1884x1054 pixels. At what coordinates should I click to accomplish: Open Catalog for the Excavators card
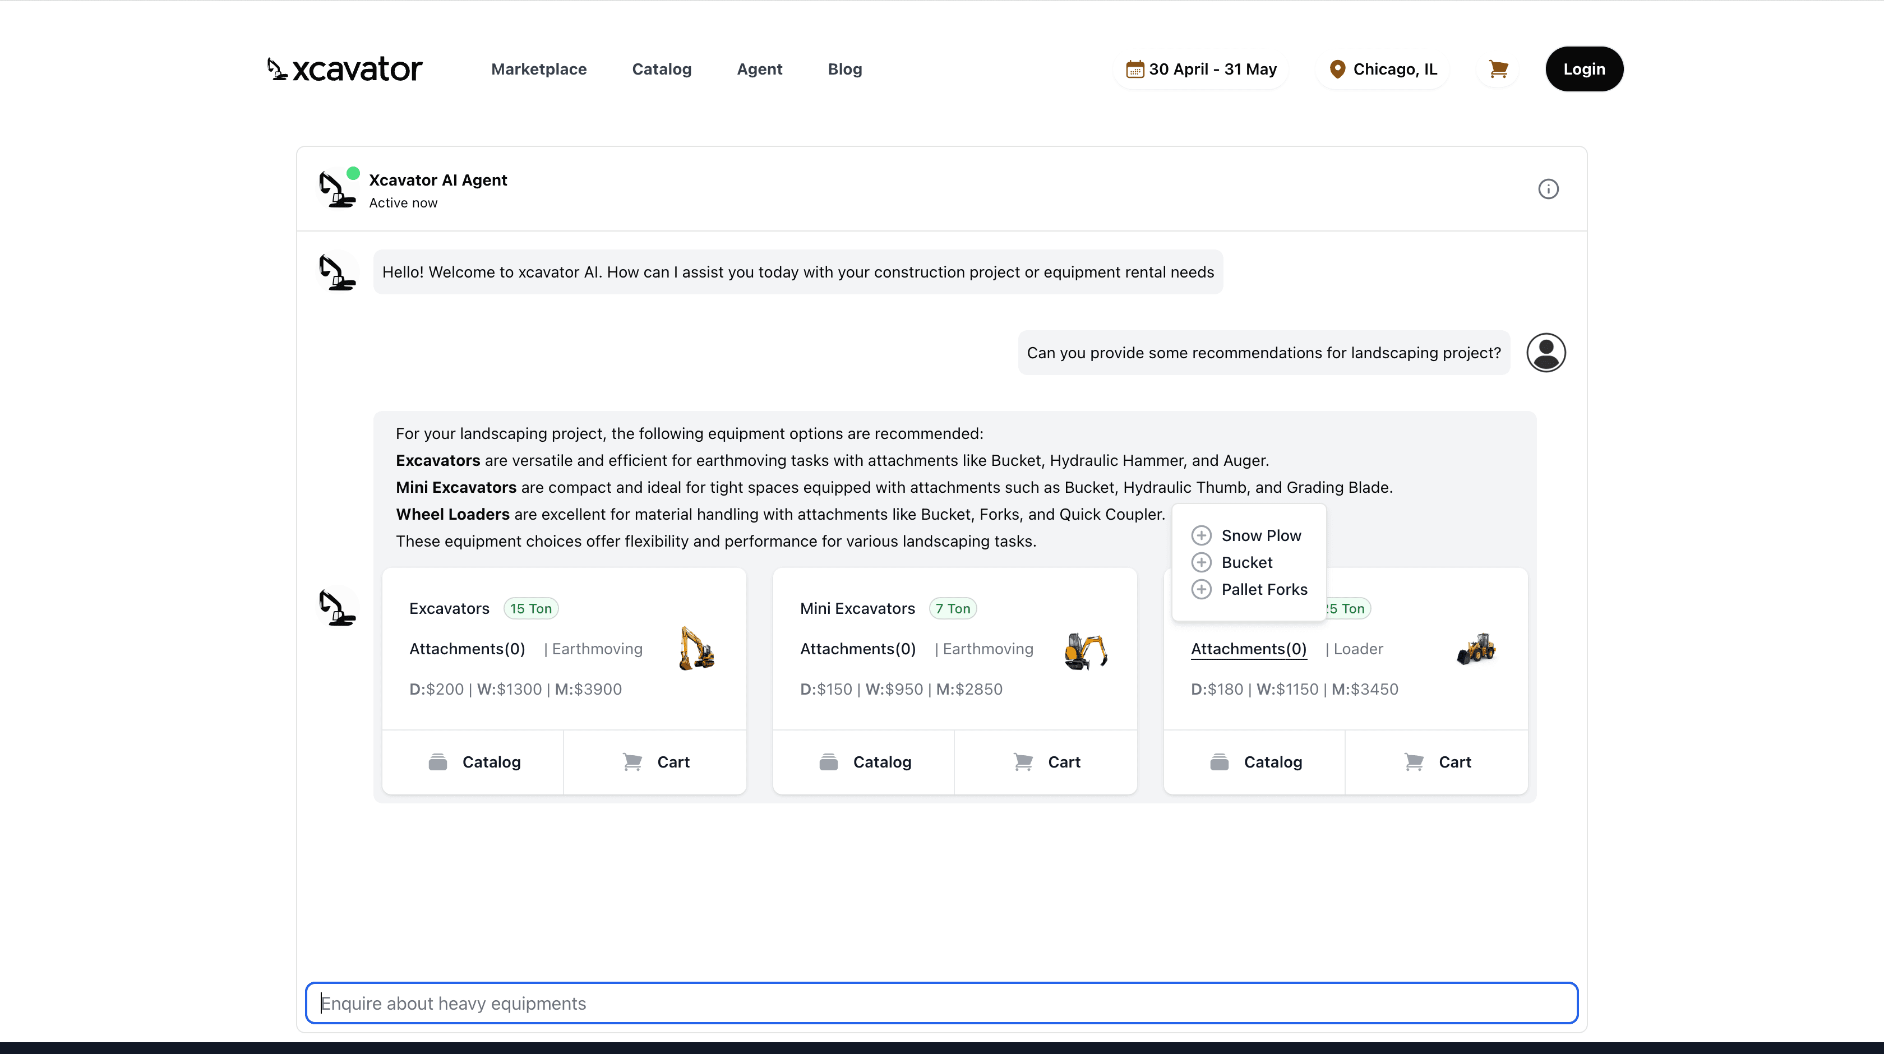[x=473, y=762]
